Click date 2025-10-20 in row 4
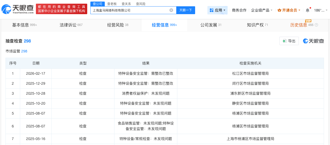The height and width of the screenshot is (145, 330). (36, 103)
